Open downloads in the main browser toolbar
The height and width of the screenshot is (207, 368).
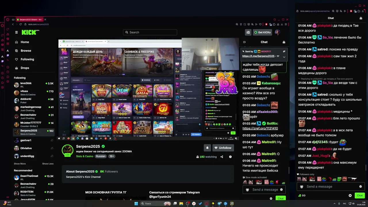(282, 24)
